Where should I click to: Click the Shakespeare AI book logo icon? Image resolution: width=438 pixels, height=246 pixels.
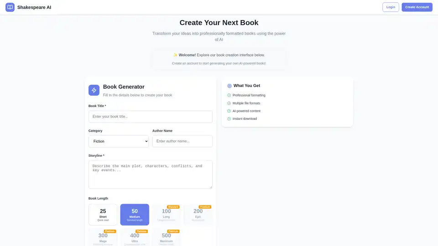pyautogui.click(x=10, y=7)
